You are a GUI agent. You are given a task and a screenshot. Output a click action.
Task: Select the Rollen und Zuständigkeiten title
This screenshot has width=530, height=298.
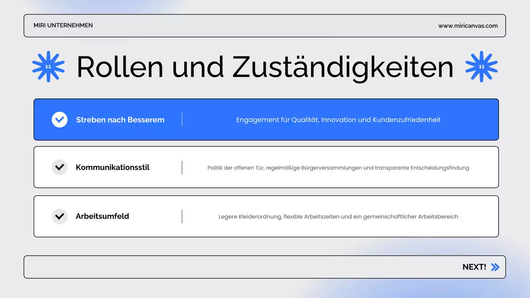[x=264, y=67]
